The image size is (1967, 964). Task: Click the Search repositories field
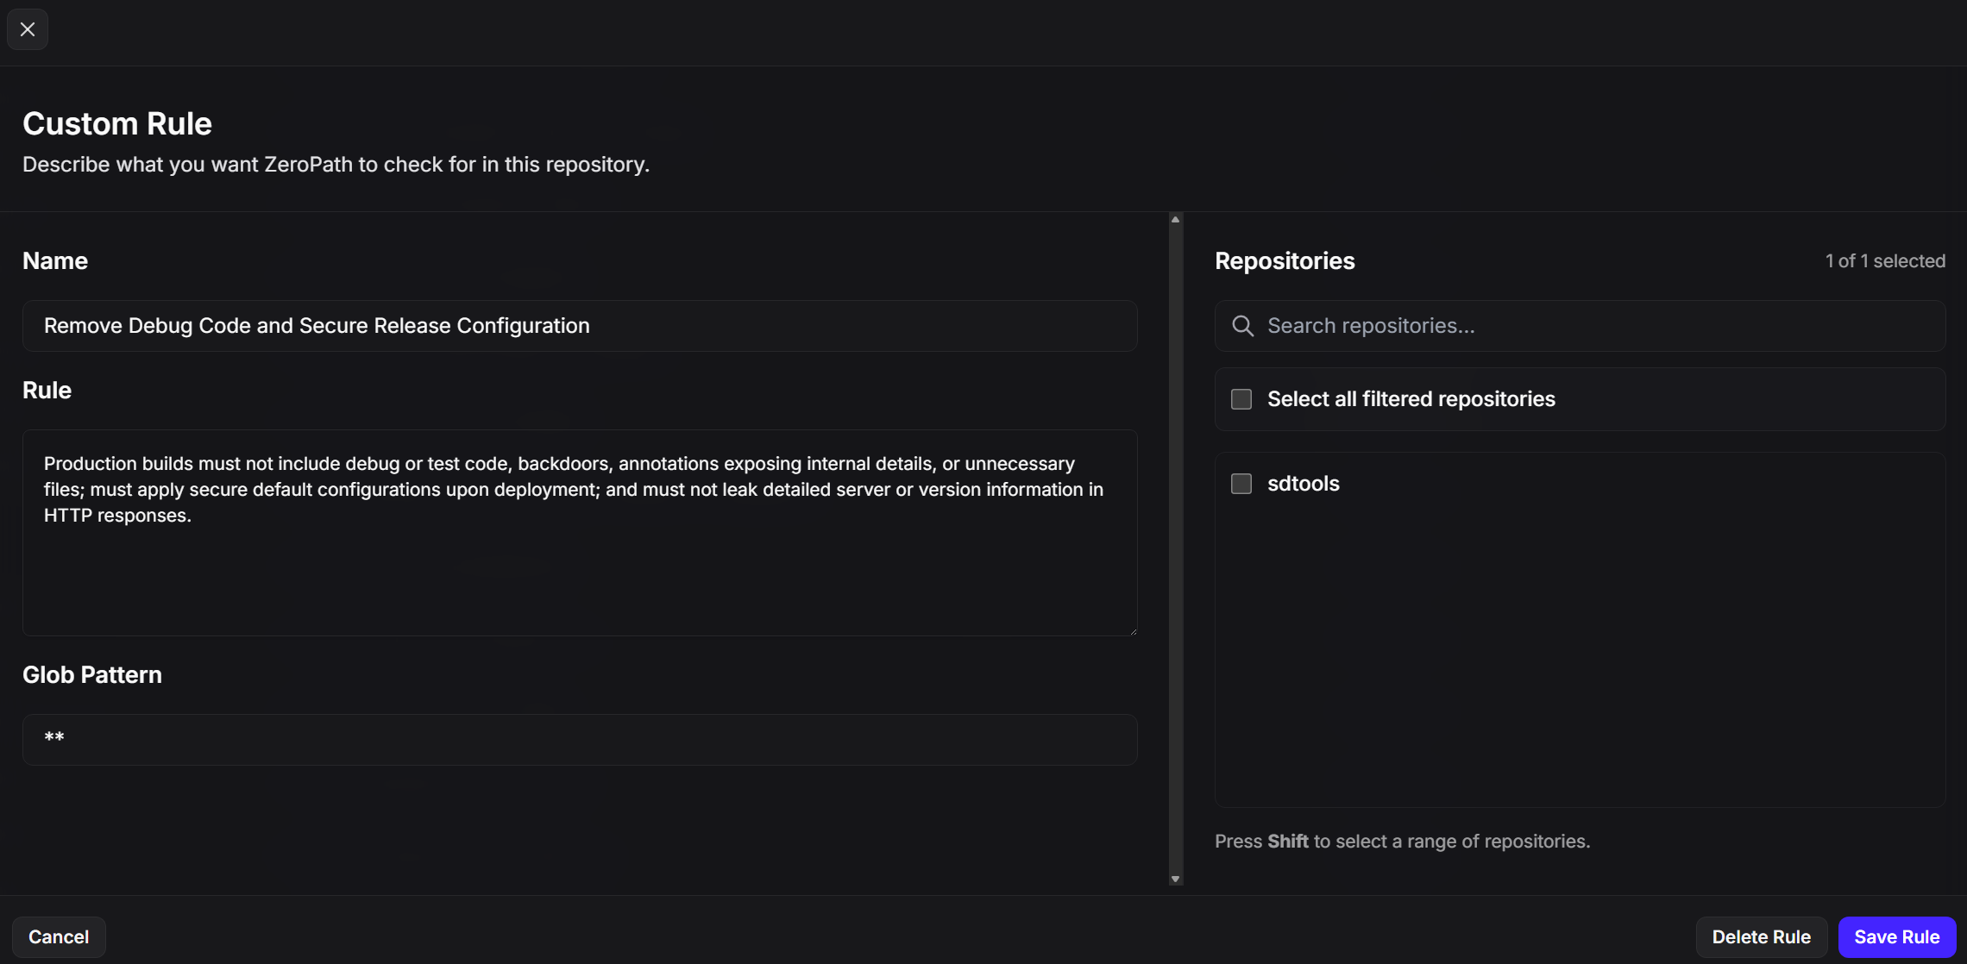(1596, 326)
